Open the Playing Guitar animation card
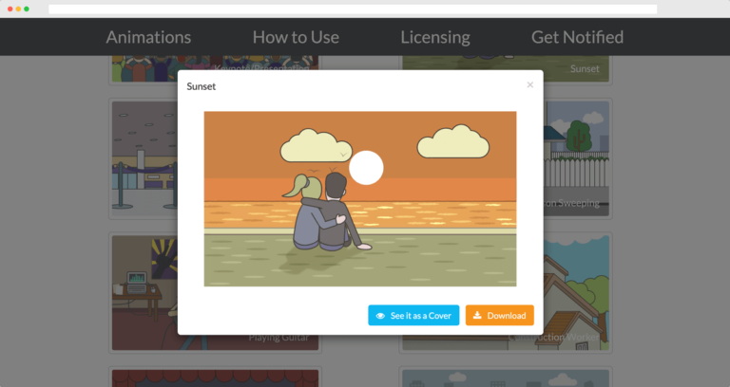This screenshot has width=730, height=387. 143,292
